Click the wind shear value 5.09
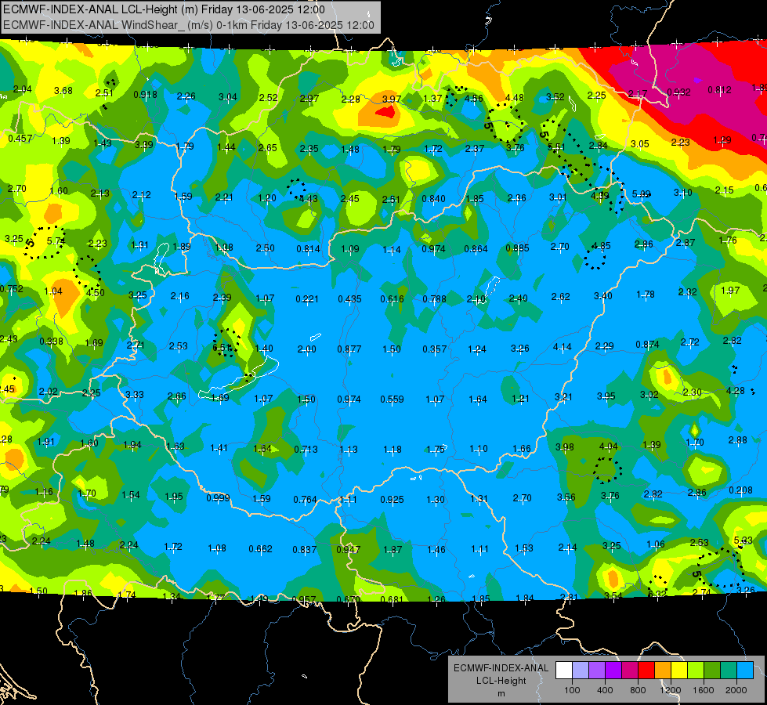The height and width of the screenshot is (705, 767). tap(642, 194)
